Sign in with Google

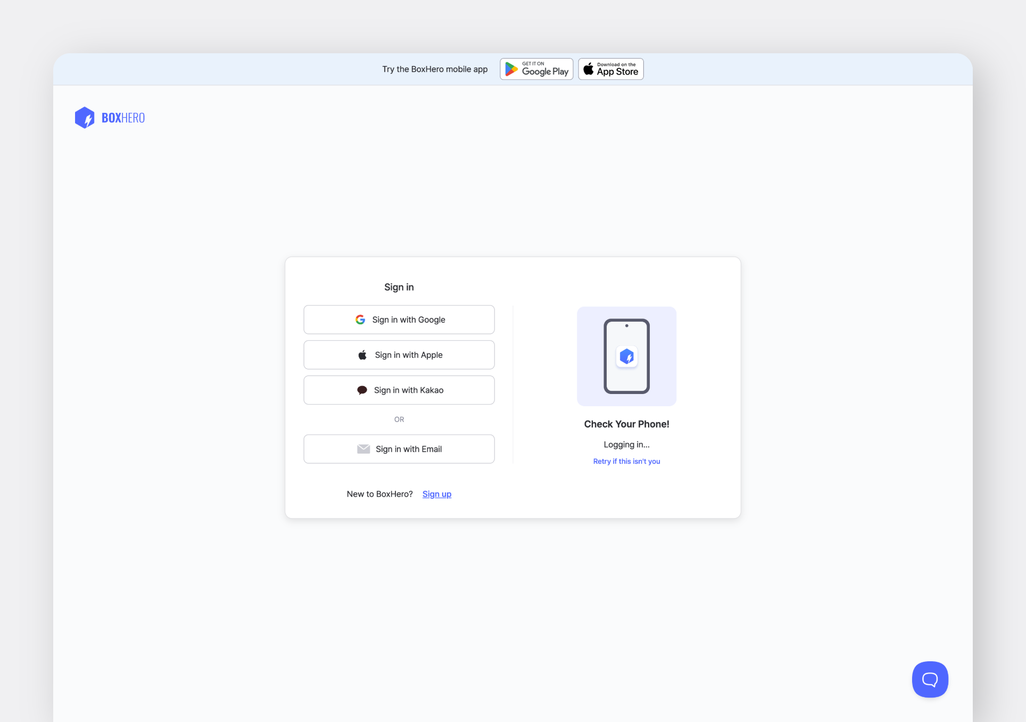[399, 319]
